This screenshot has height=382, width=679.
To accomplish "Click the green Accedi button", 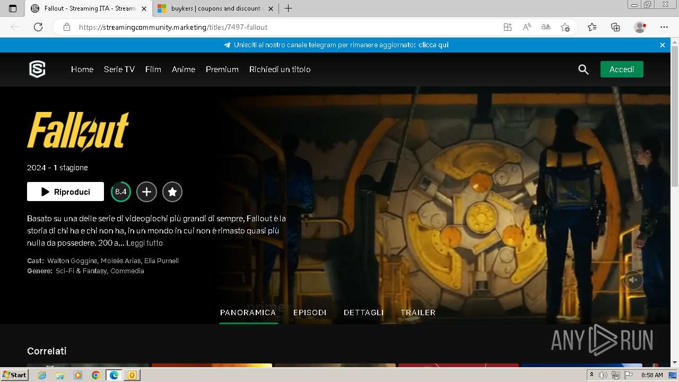I will 622,70.
